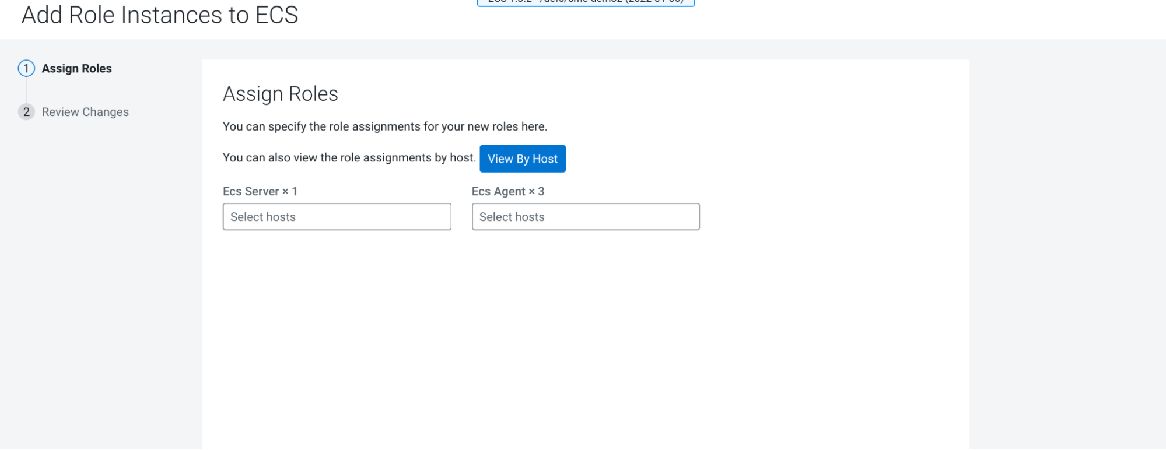Click the step 2 circle indicator

click(x=26, y=112)
